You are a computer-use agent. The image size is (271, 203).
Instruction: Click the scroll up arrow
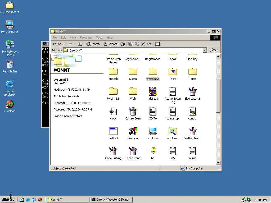click(218, 57)
